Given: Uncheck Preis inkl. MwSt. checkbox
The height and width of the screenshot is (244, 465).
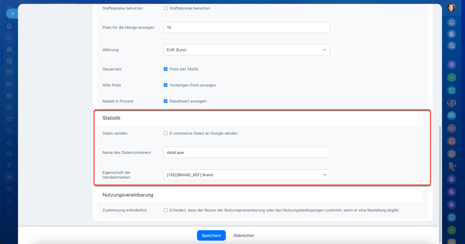Looking at the screenshot, I should [166, 69].
